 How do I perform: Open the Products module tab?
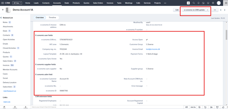tap(76, 3)
